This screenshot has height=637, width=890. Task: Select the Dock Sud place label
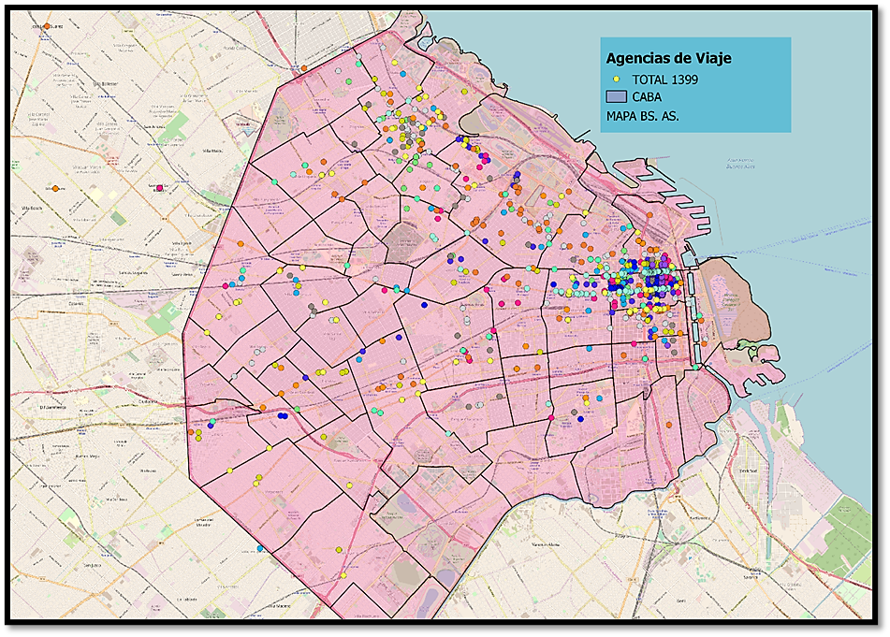pyautogui.click(x=749, y=470)
